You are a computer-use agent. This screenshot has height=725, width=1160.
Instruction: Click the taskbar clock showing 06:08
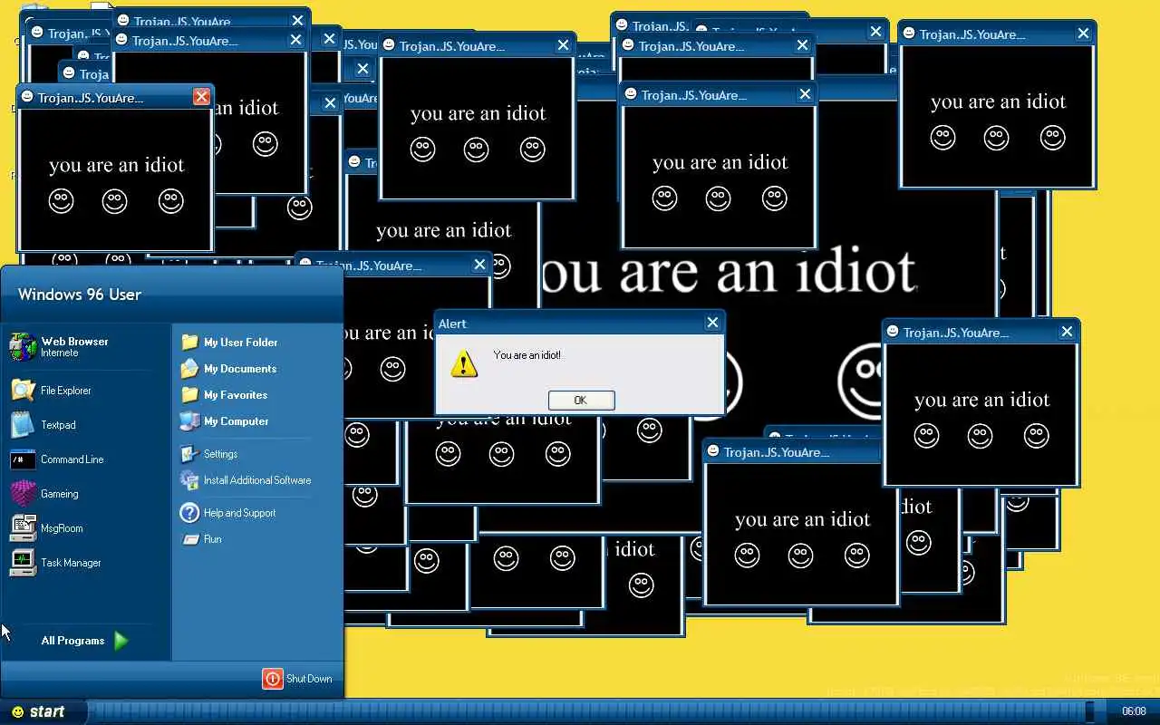(x=1135, y=711)
